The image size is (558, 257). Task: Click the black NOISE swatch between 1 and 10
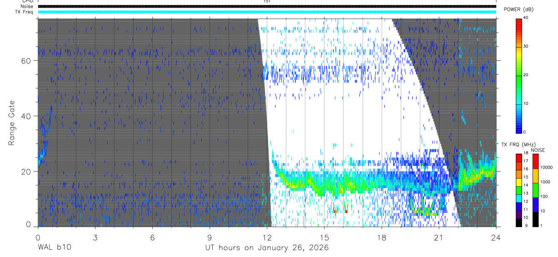click(535, 219)
